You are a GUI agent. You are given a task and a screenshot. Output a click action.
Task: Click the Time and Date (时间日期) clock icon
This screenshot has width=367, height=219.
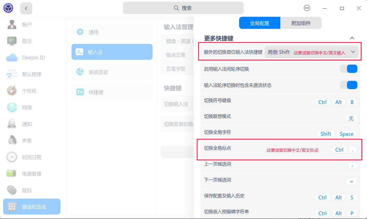point(12,157)
